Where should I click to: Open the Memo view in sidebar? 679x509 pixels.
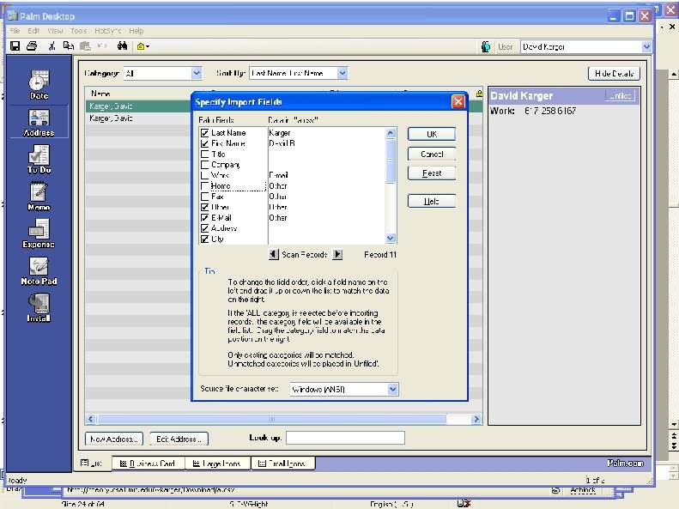pos(39,196)
